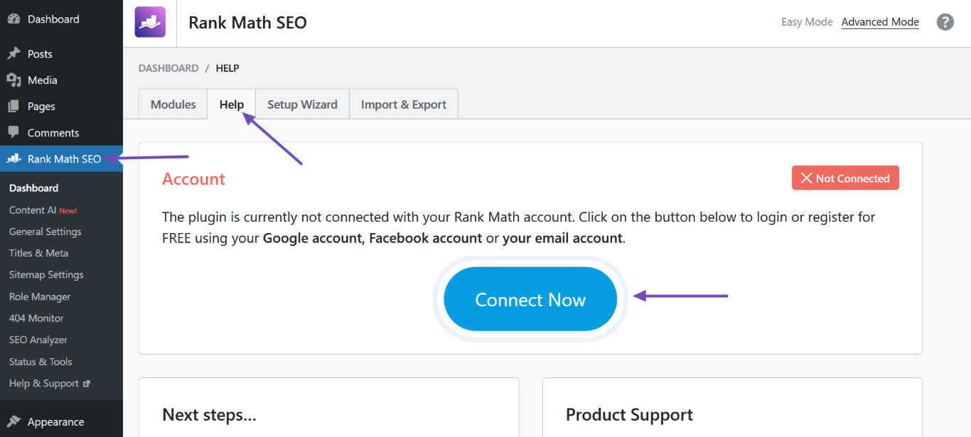Image resolution: width=971 pixels, height=437 pixels.
Task: Click the Not Connected status badge
Action: 845,178
